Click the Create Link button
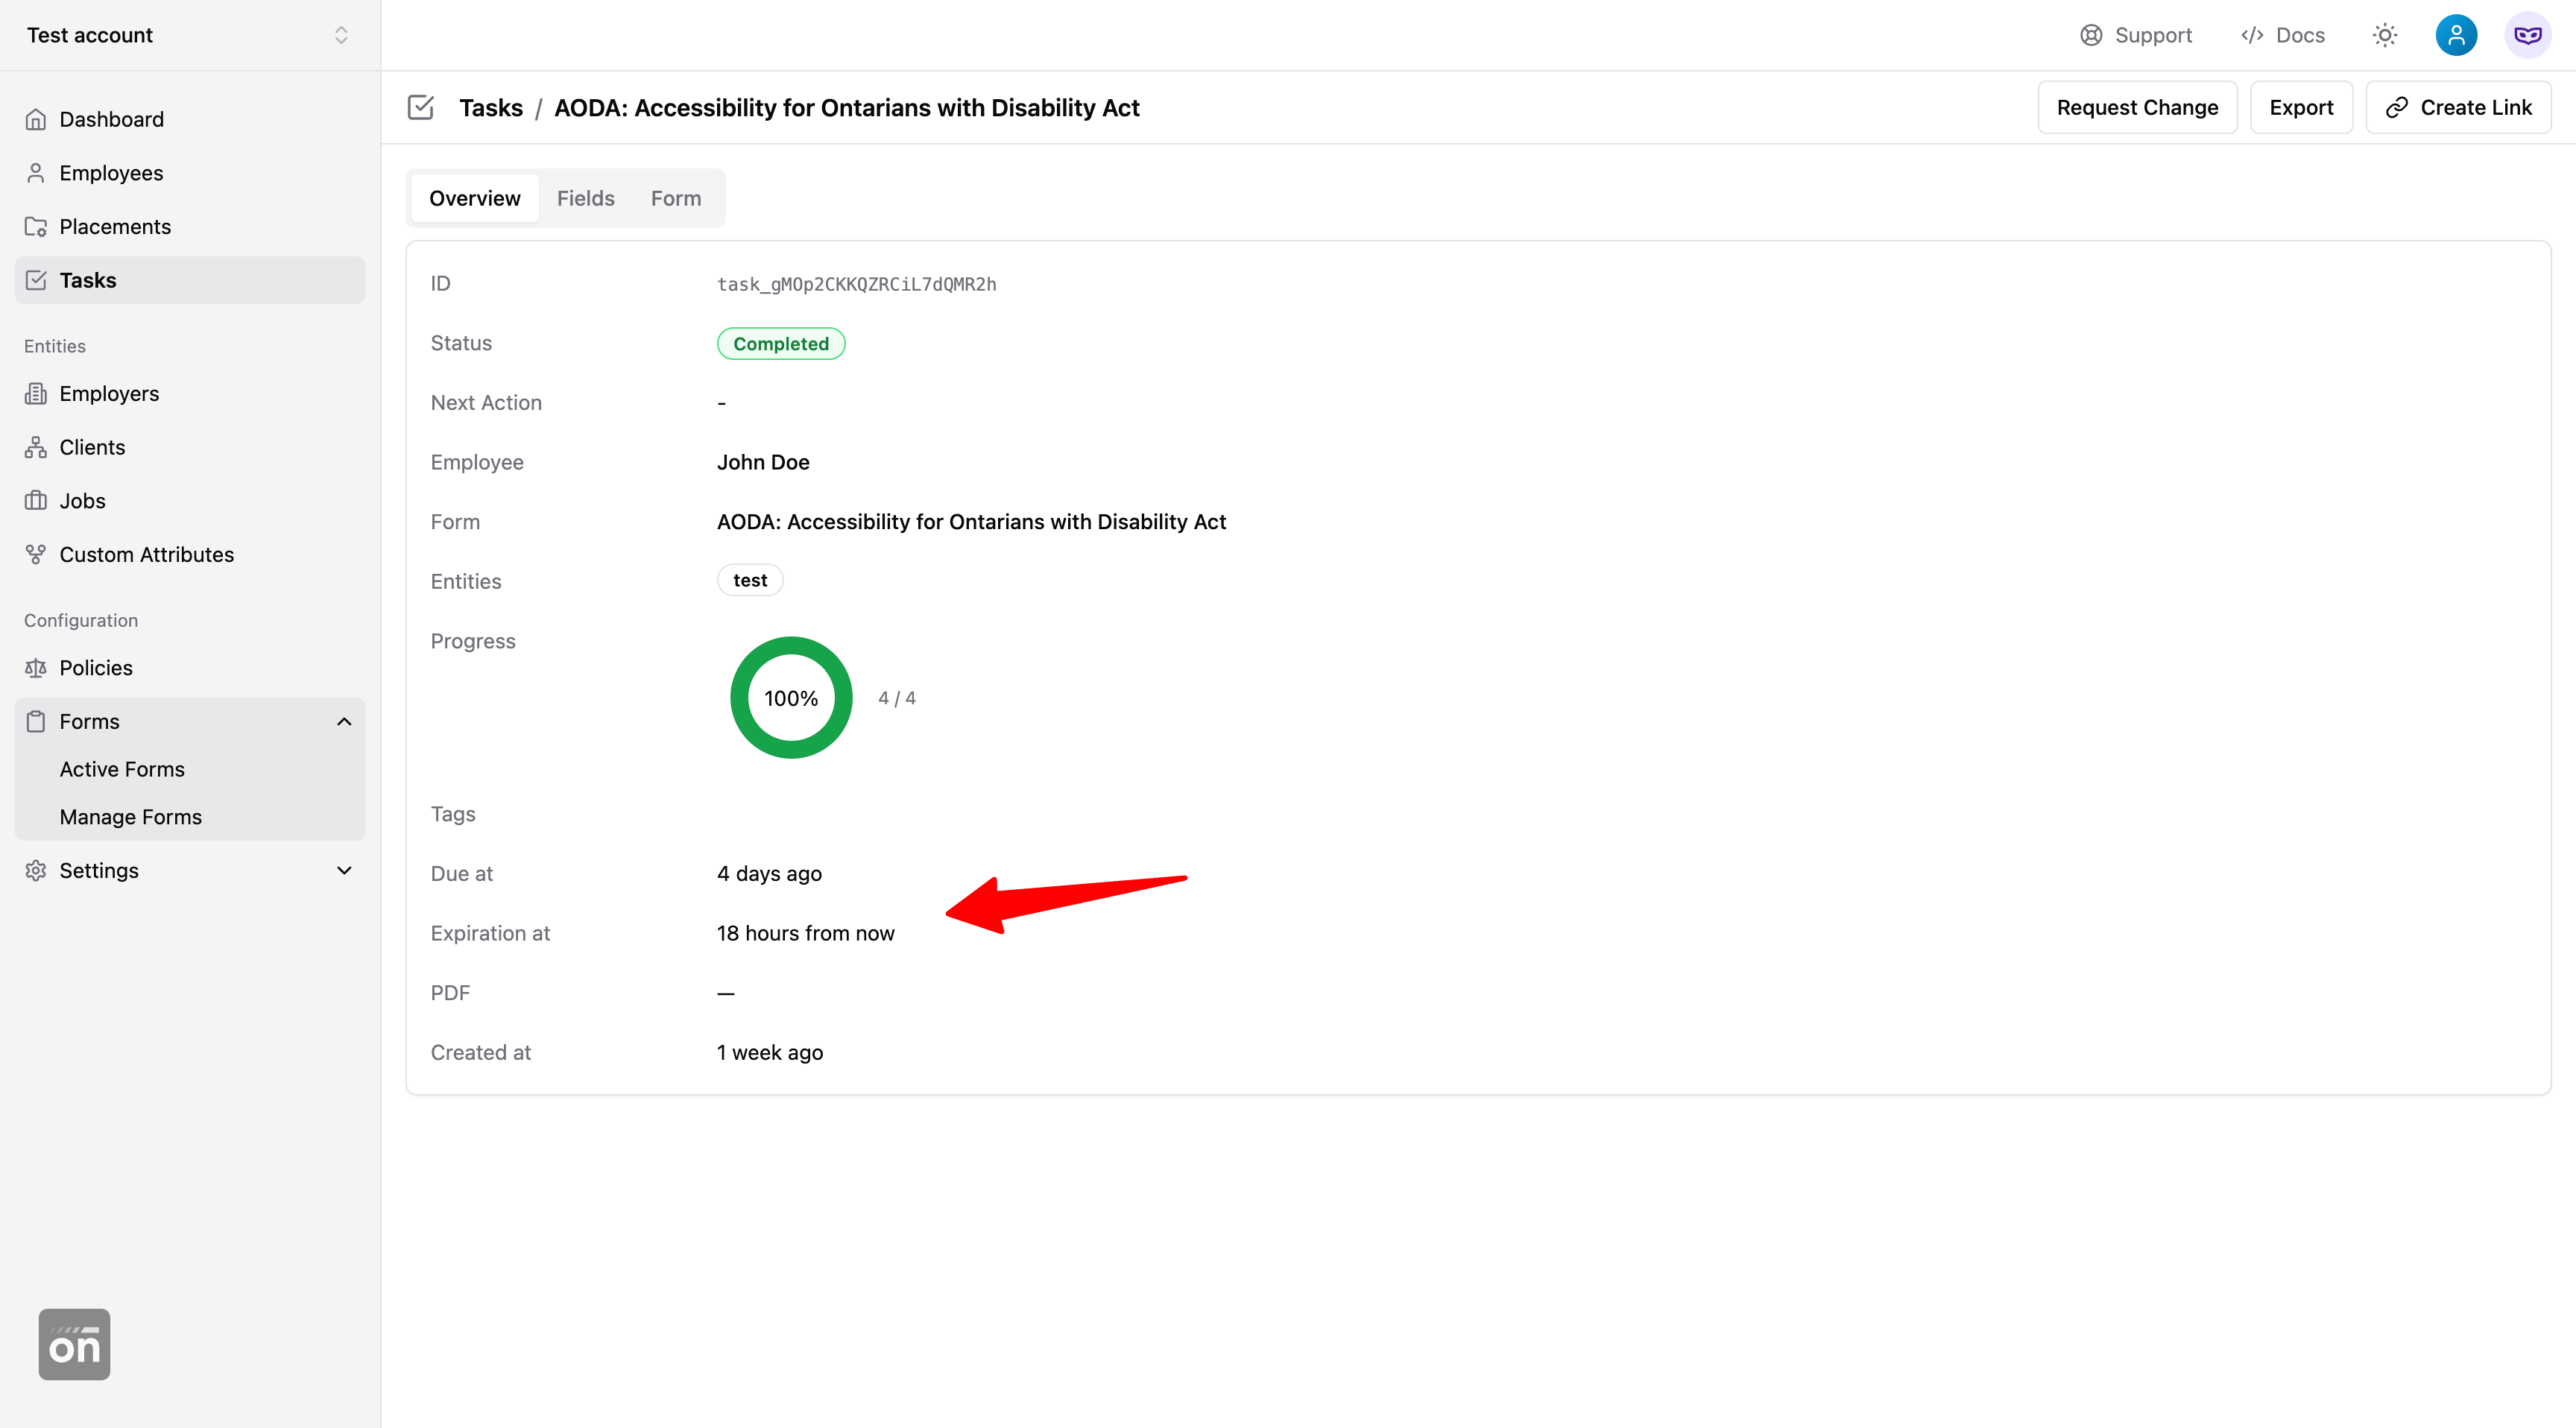Screen dimensions: 2576x1428 point(2458,107)
